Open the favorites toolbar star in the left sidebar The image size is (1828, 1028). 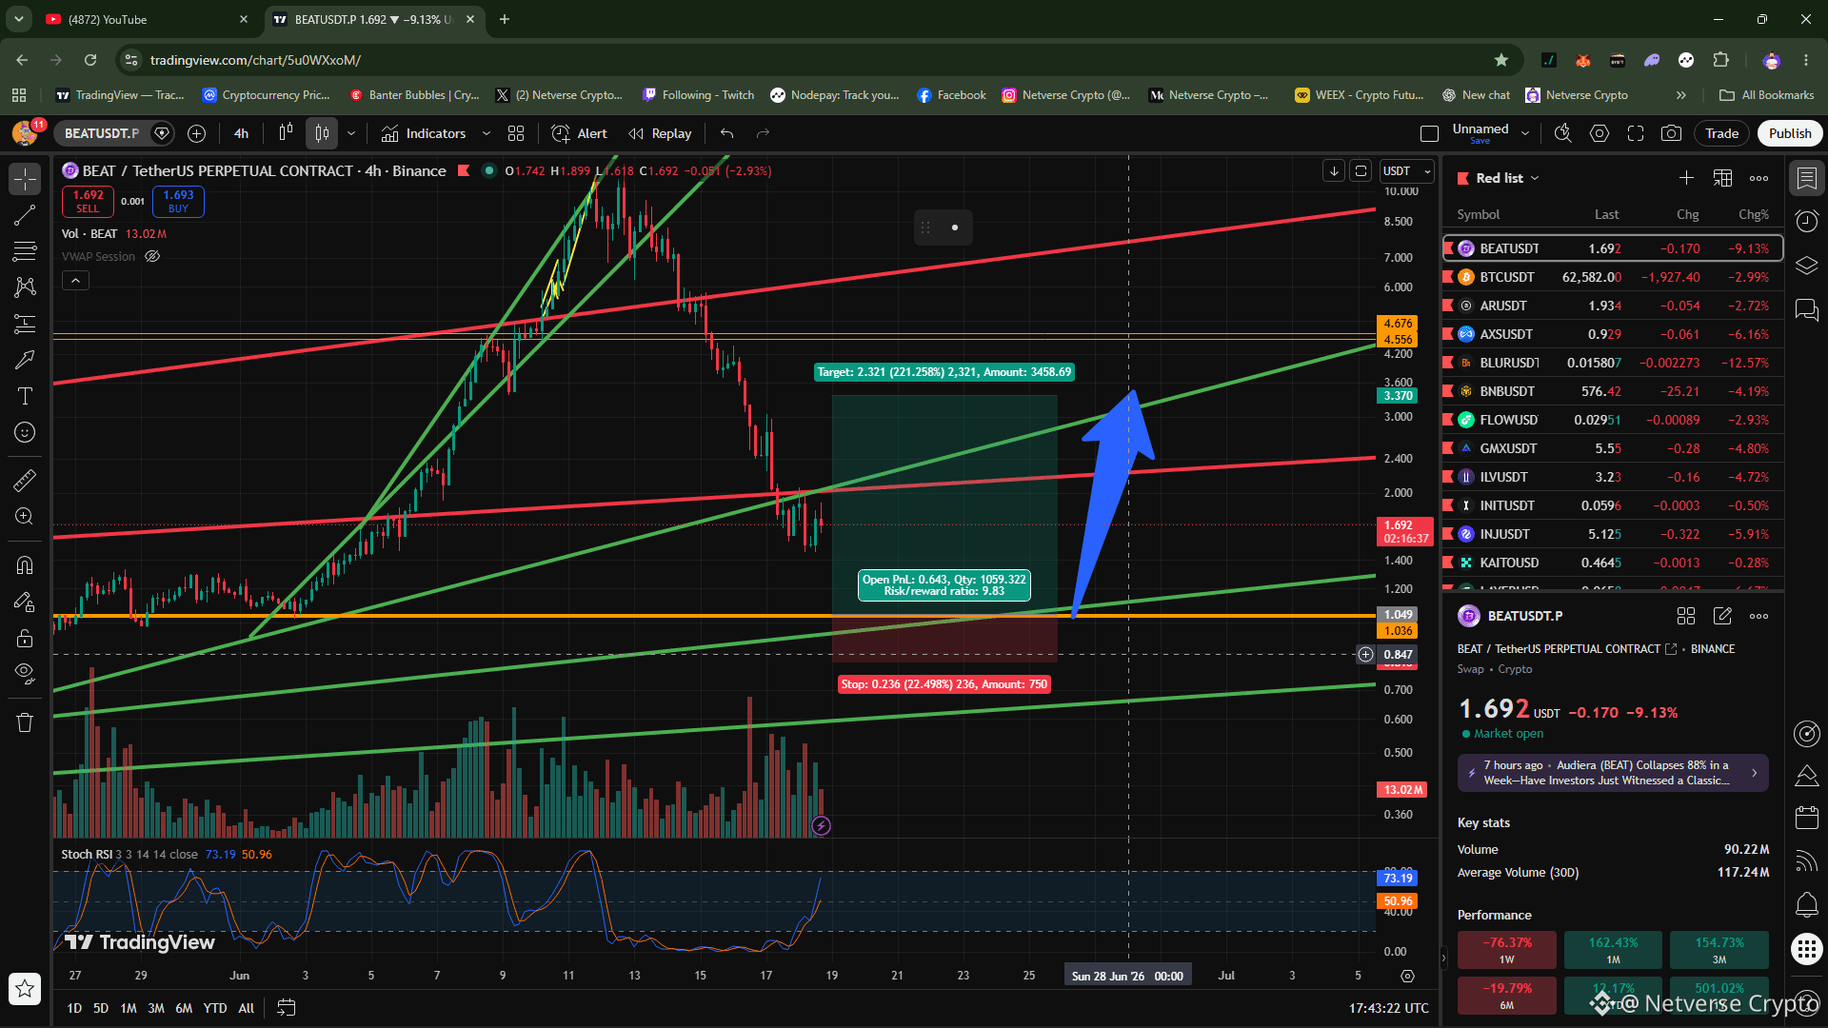pyautogui.click(x=25, y=989)
